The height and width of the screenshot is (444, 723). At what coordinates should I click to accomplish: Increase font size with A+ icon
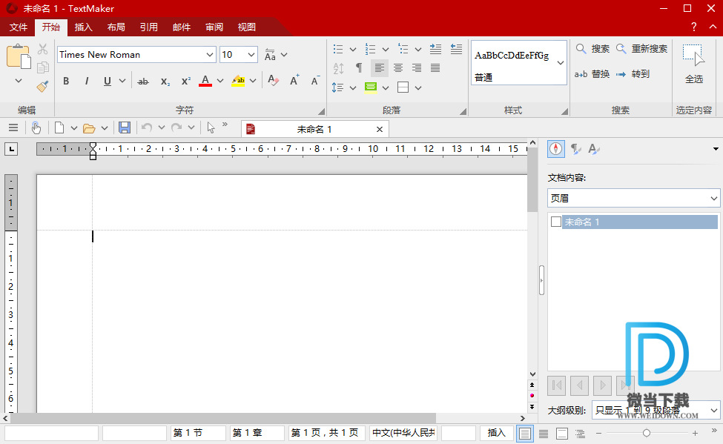click(x=294, y=81)
